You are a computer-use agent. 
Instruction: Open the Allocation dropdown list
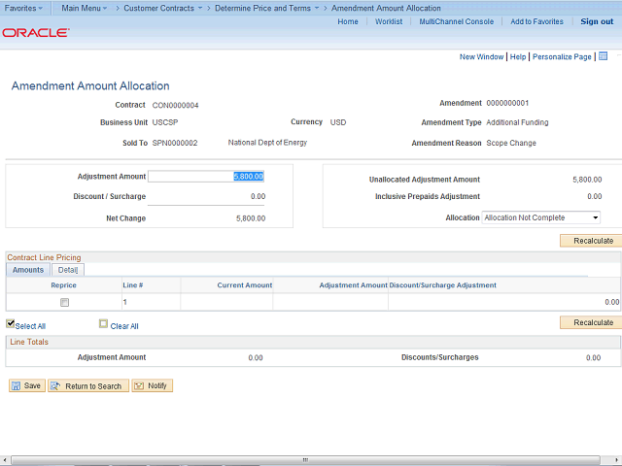pyautogui.click(x=541, y=217)
